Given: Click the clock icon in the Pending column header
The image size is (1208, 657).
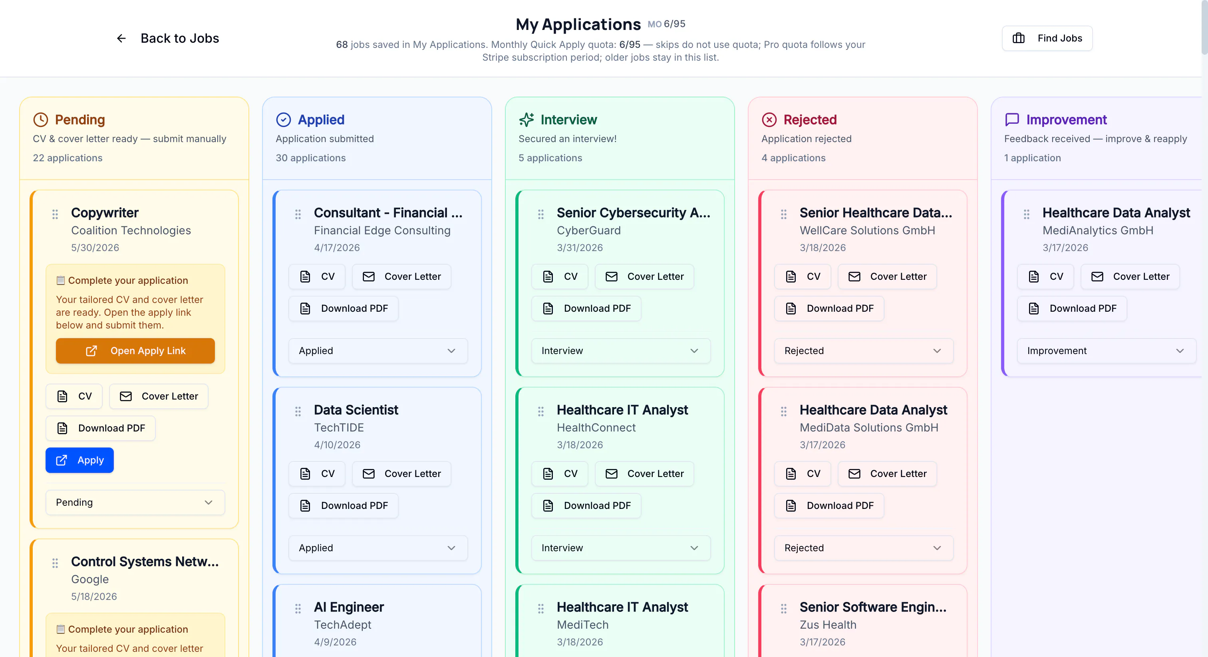Looking at the screenshot, I should pos(41,120).
